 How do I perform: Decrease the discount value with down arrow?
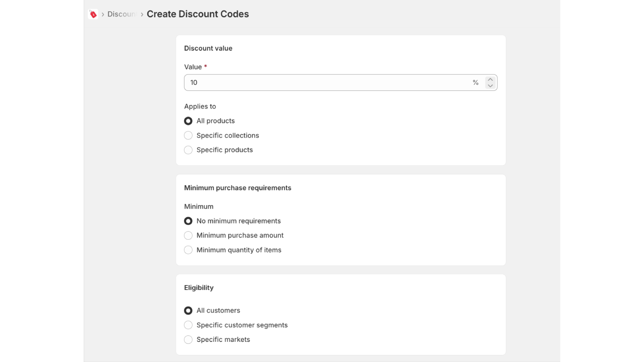490,86
